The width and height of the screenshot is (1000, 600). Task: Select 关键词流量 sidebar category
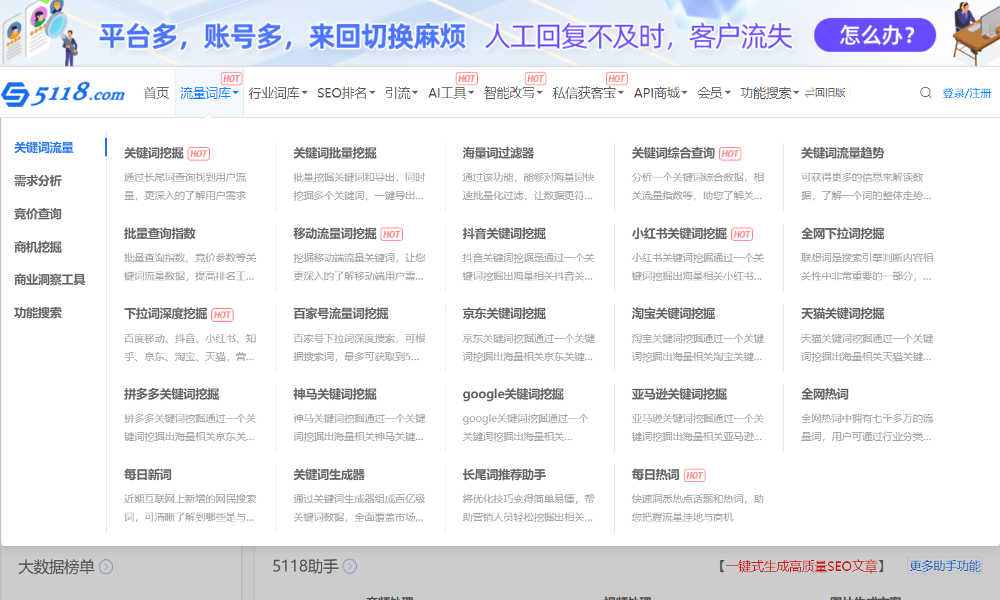[44, 148]
